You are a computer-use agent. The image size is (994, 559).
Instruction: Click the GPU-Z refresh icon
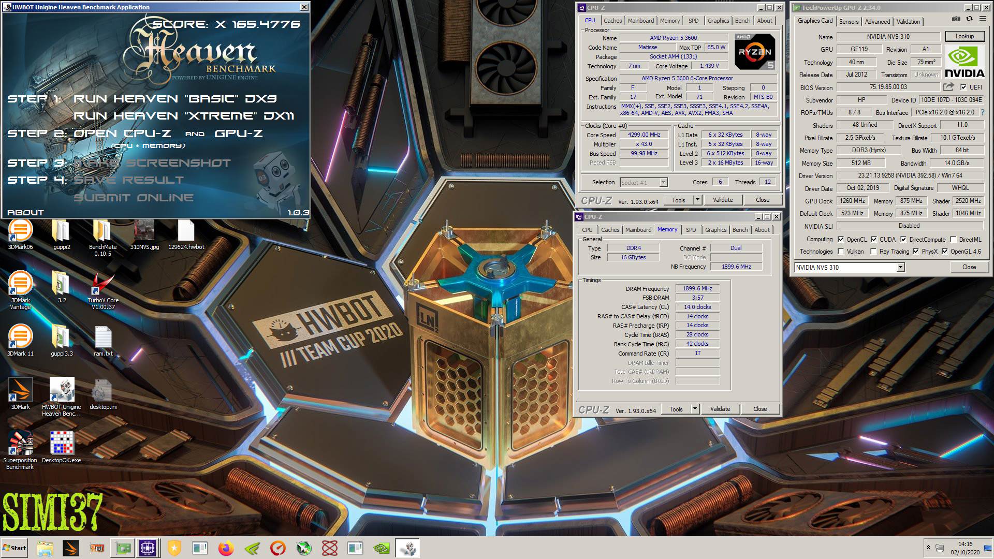pyautogui.click(x=969, y=19)
